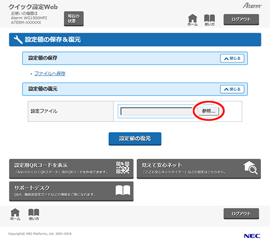Click the Copyright NEC Platforms text
Image resolution: width=270 pixels, height=247 pixels.
point(40,234)
